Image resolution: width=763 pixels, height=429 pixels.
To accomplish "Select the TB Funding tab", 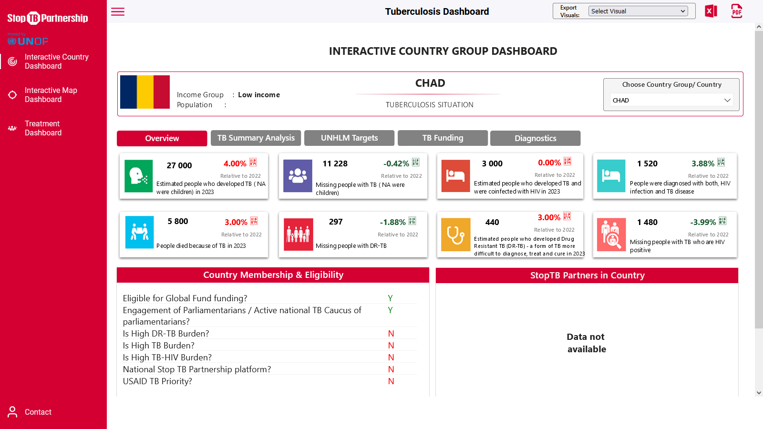I will tap(443, 138).
